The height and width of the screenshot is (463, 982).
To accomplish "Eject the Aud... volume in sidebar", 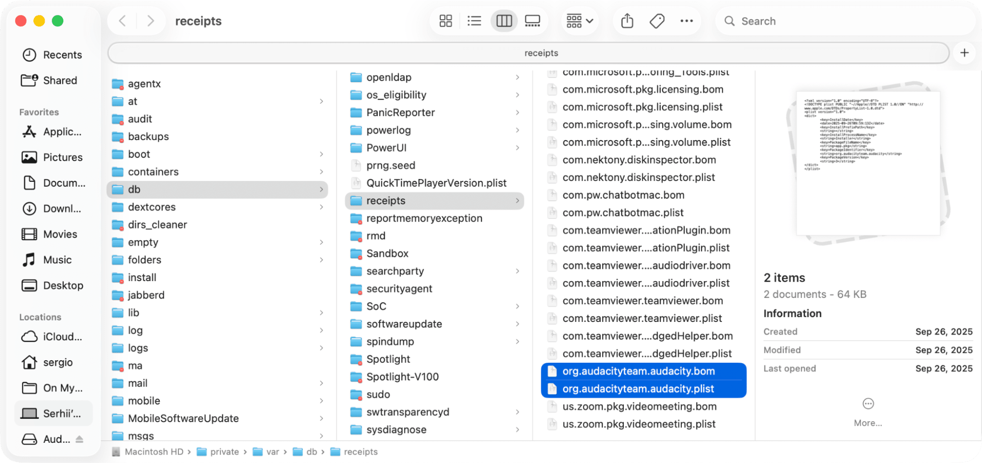I will (x=80, y=439).
